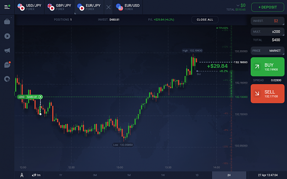The width and height of the screenshot is (287, 179).
Task: Click the position arrow icon on marker
Action: point(40,97)
